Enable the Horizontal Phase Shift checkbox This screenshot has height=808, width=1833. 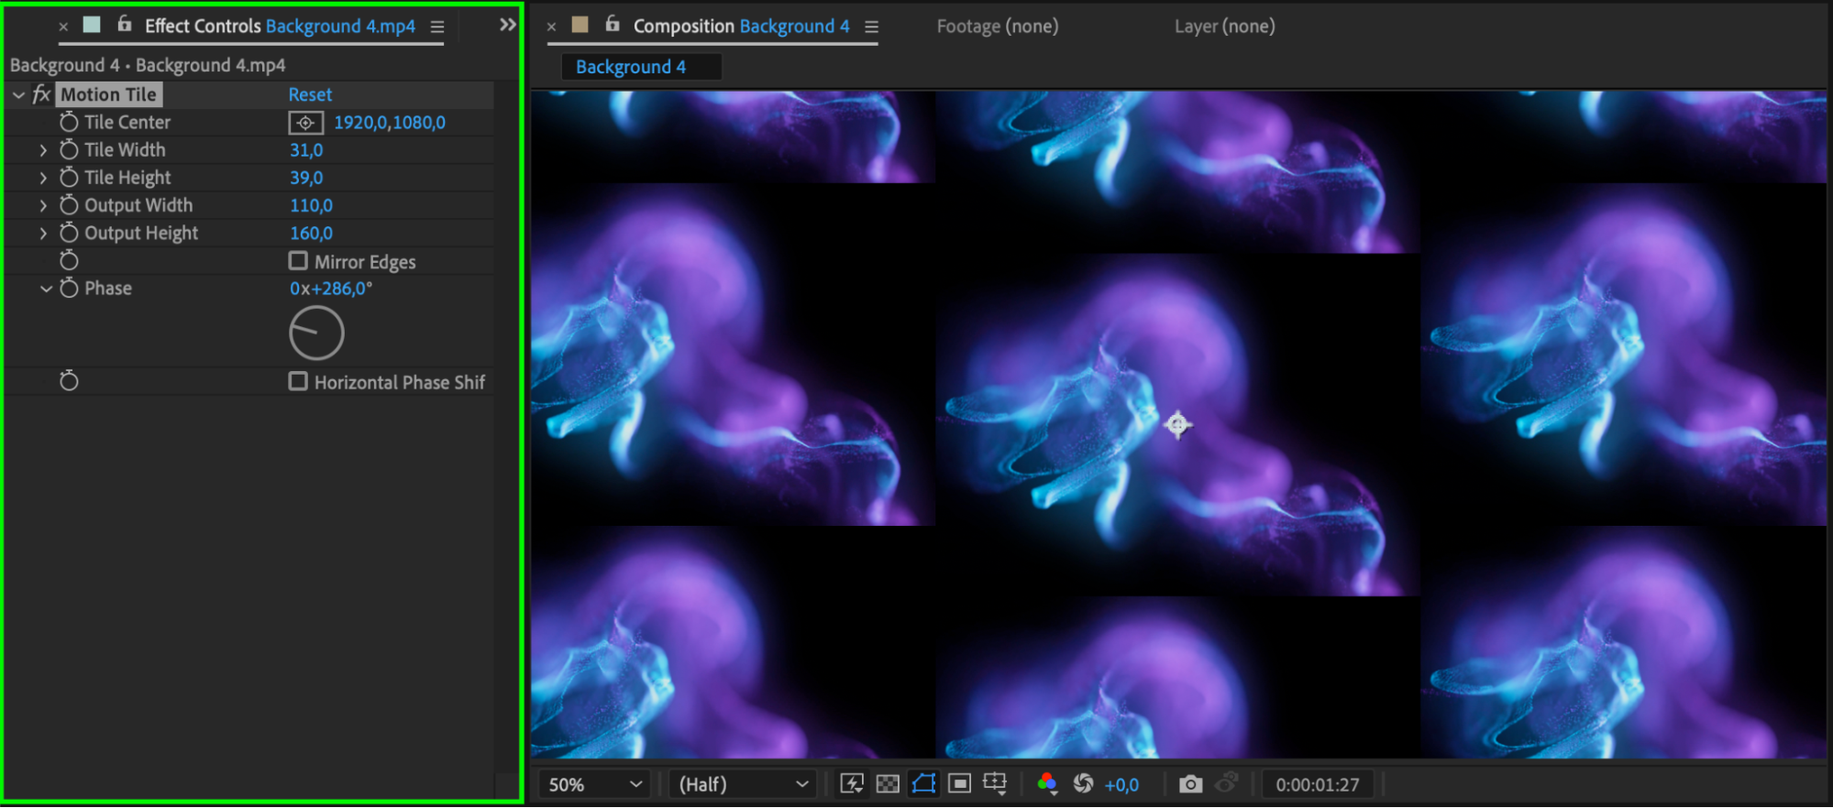(x=298, y=381)
